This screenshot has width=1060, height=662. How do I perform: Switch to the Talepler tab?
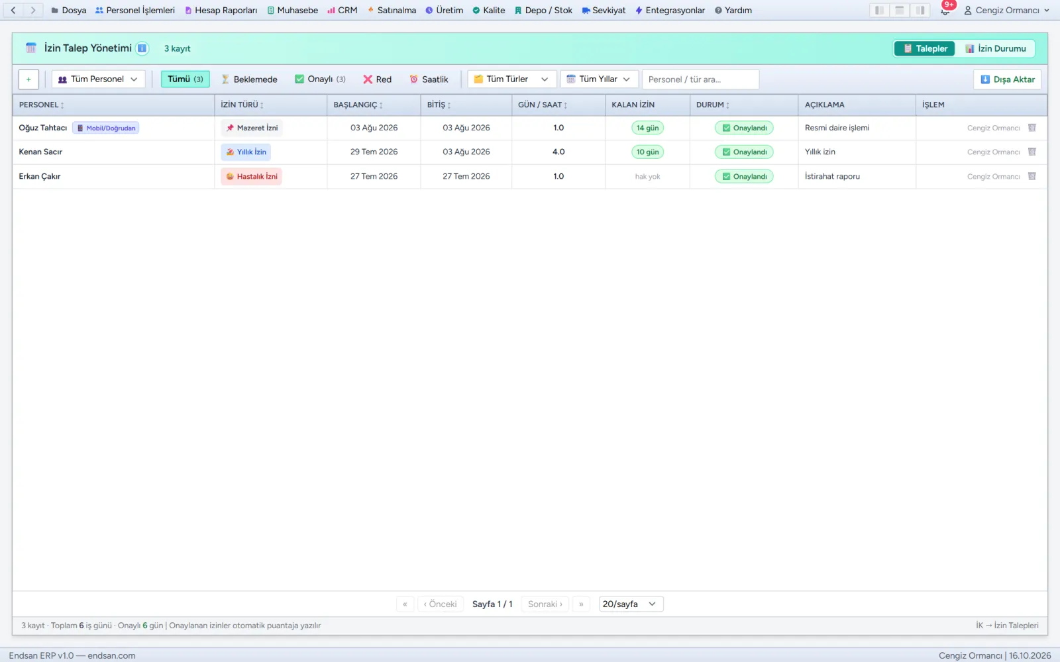[925, 48]
